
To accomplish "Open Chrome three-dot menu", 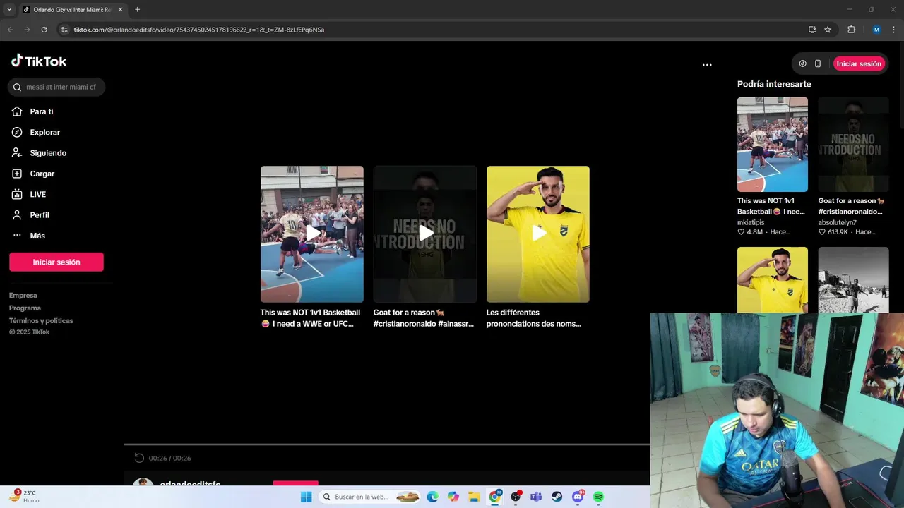I will [x=894, y=30].
